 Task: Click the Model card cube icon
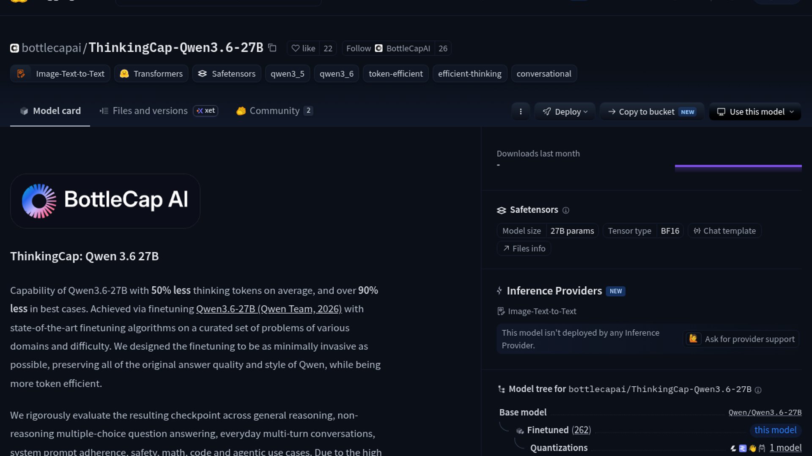(x=24, y=111)
